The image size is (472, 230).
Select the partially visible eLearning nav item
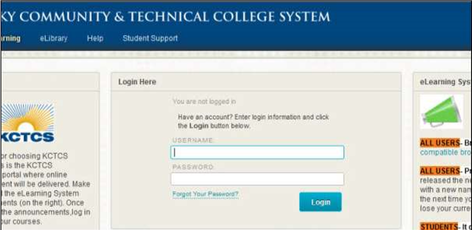[x=10, y=38]
